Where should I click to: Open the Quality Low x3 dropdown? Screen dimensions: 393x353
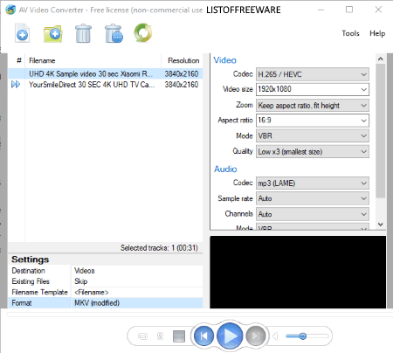(313, 151)
